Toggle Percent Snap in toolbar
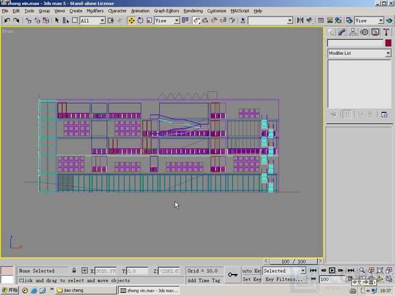The height and width of the screenshot is (296, 395). pyautogui.click(x=214, y=20)
